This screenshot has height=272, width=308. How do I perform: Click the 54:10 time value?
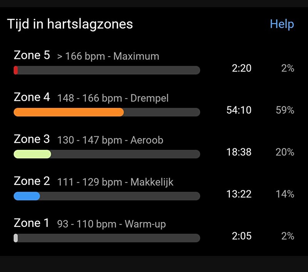click(239, 110)
